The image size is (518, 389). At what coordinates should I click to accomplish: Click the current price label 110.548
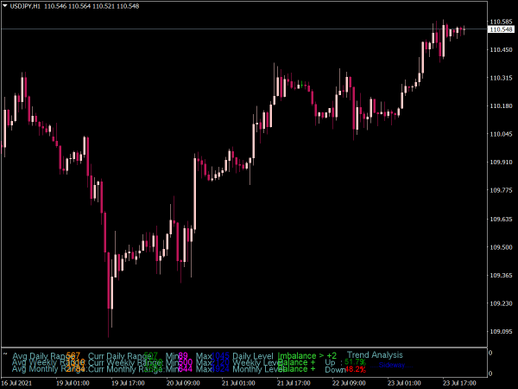501,29
